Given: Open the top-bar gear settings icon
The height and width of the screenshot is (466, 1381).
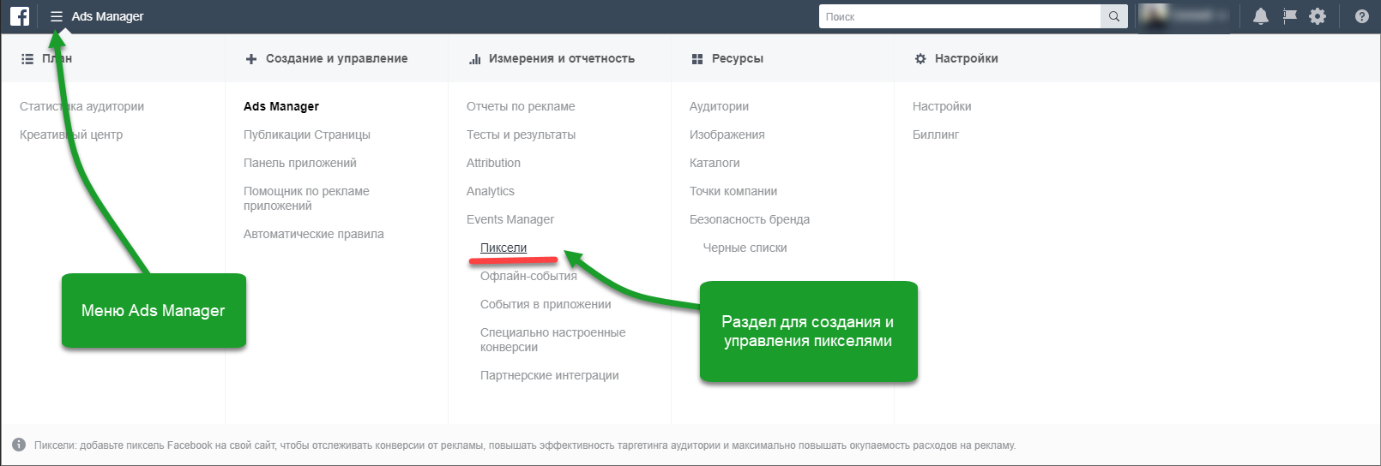Looking at the screenshot, I should click(x=1318, y=16).
